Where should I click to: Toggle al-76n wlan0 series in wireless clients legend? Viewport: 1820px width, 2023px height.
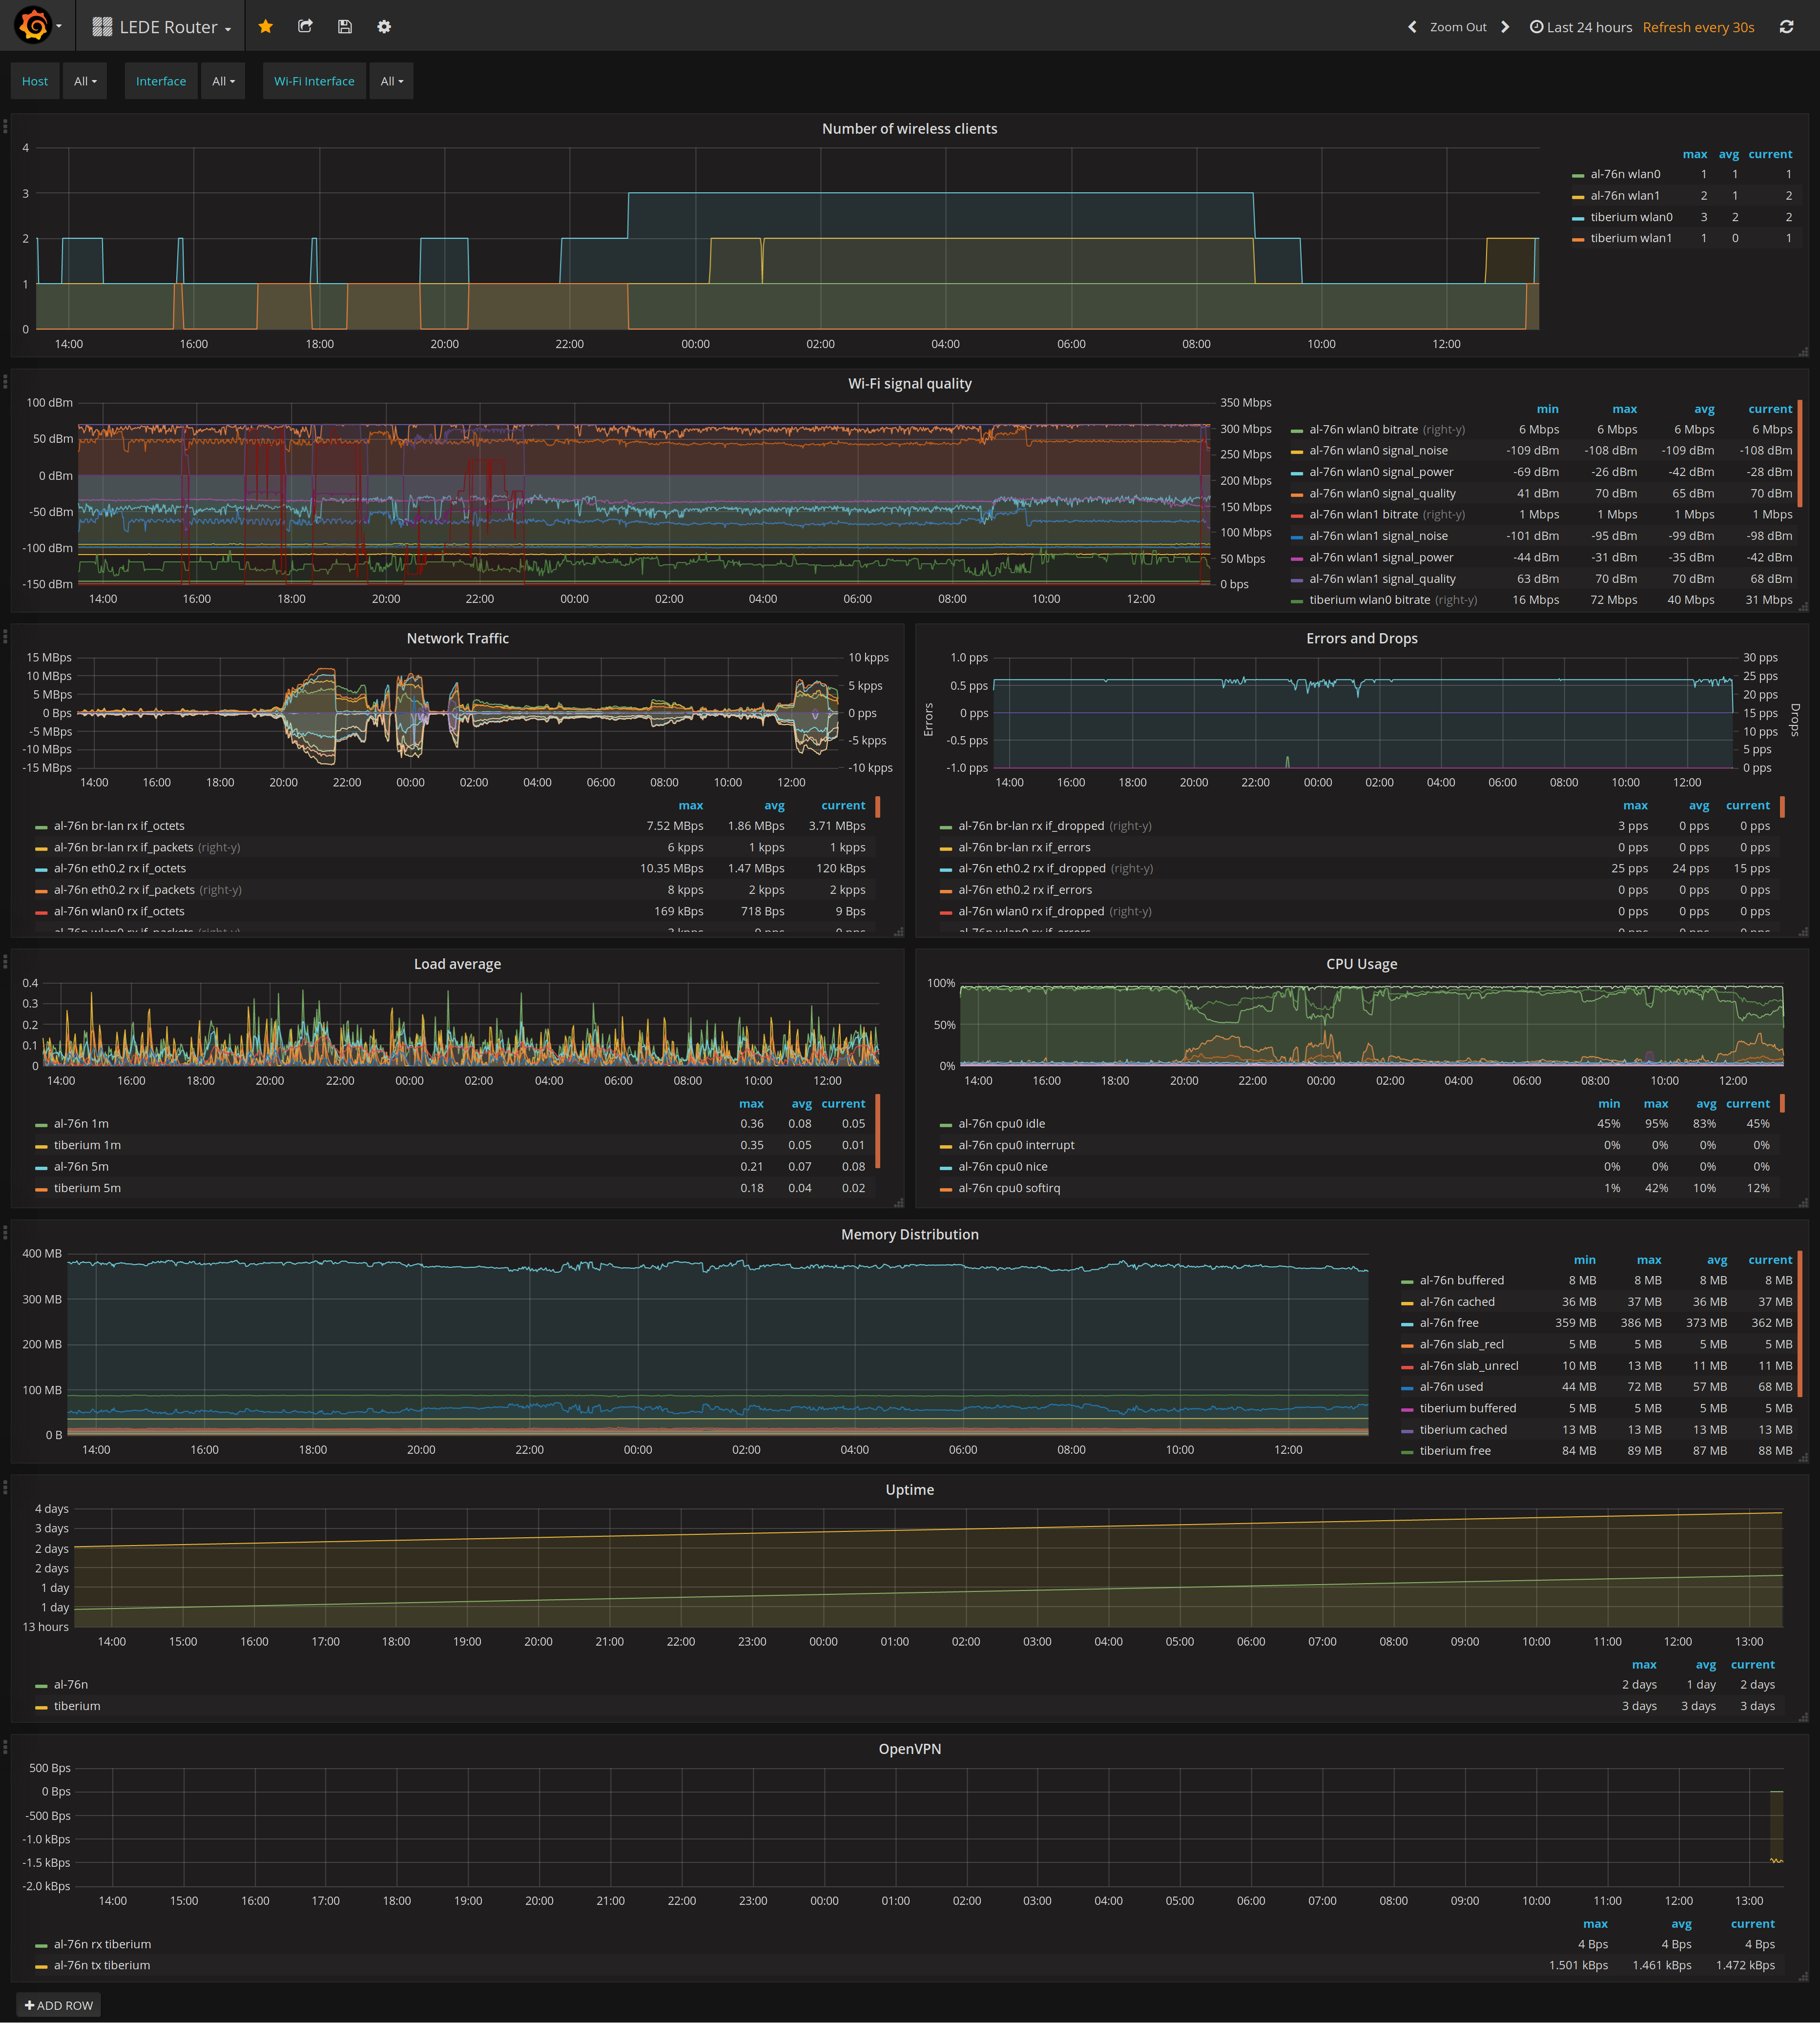pos(1625,174)
